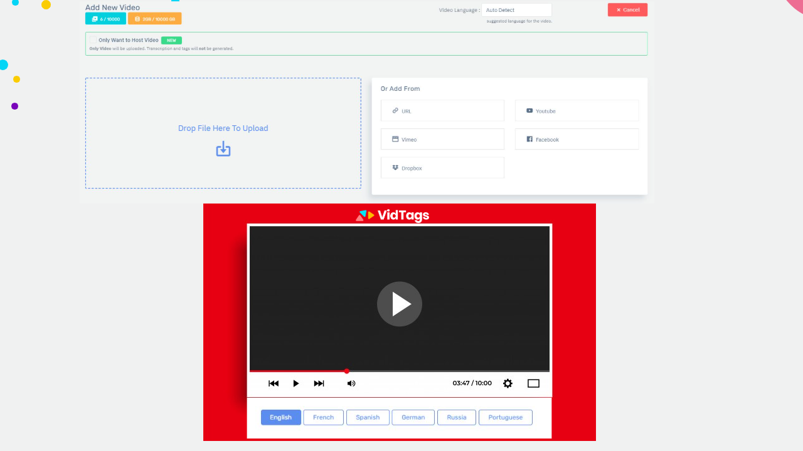Viewport: 803px width, 451px height.
Task: Click the red progress bar handle
Action: tap(346, 371)
